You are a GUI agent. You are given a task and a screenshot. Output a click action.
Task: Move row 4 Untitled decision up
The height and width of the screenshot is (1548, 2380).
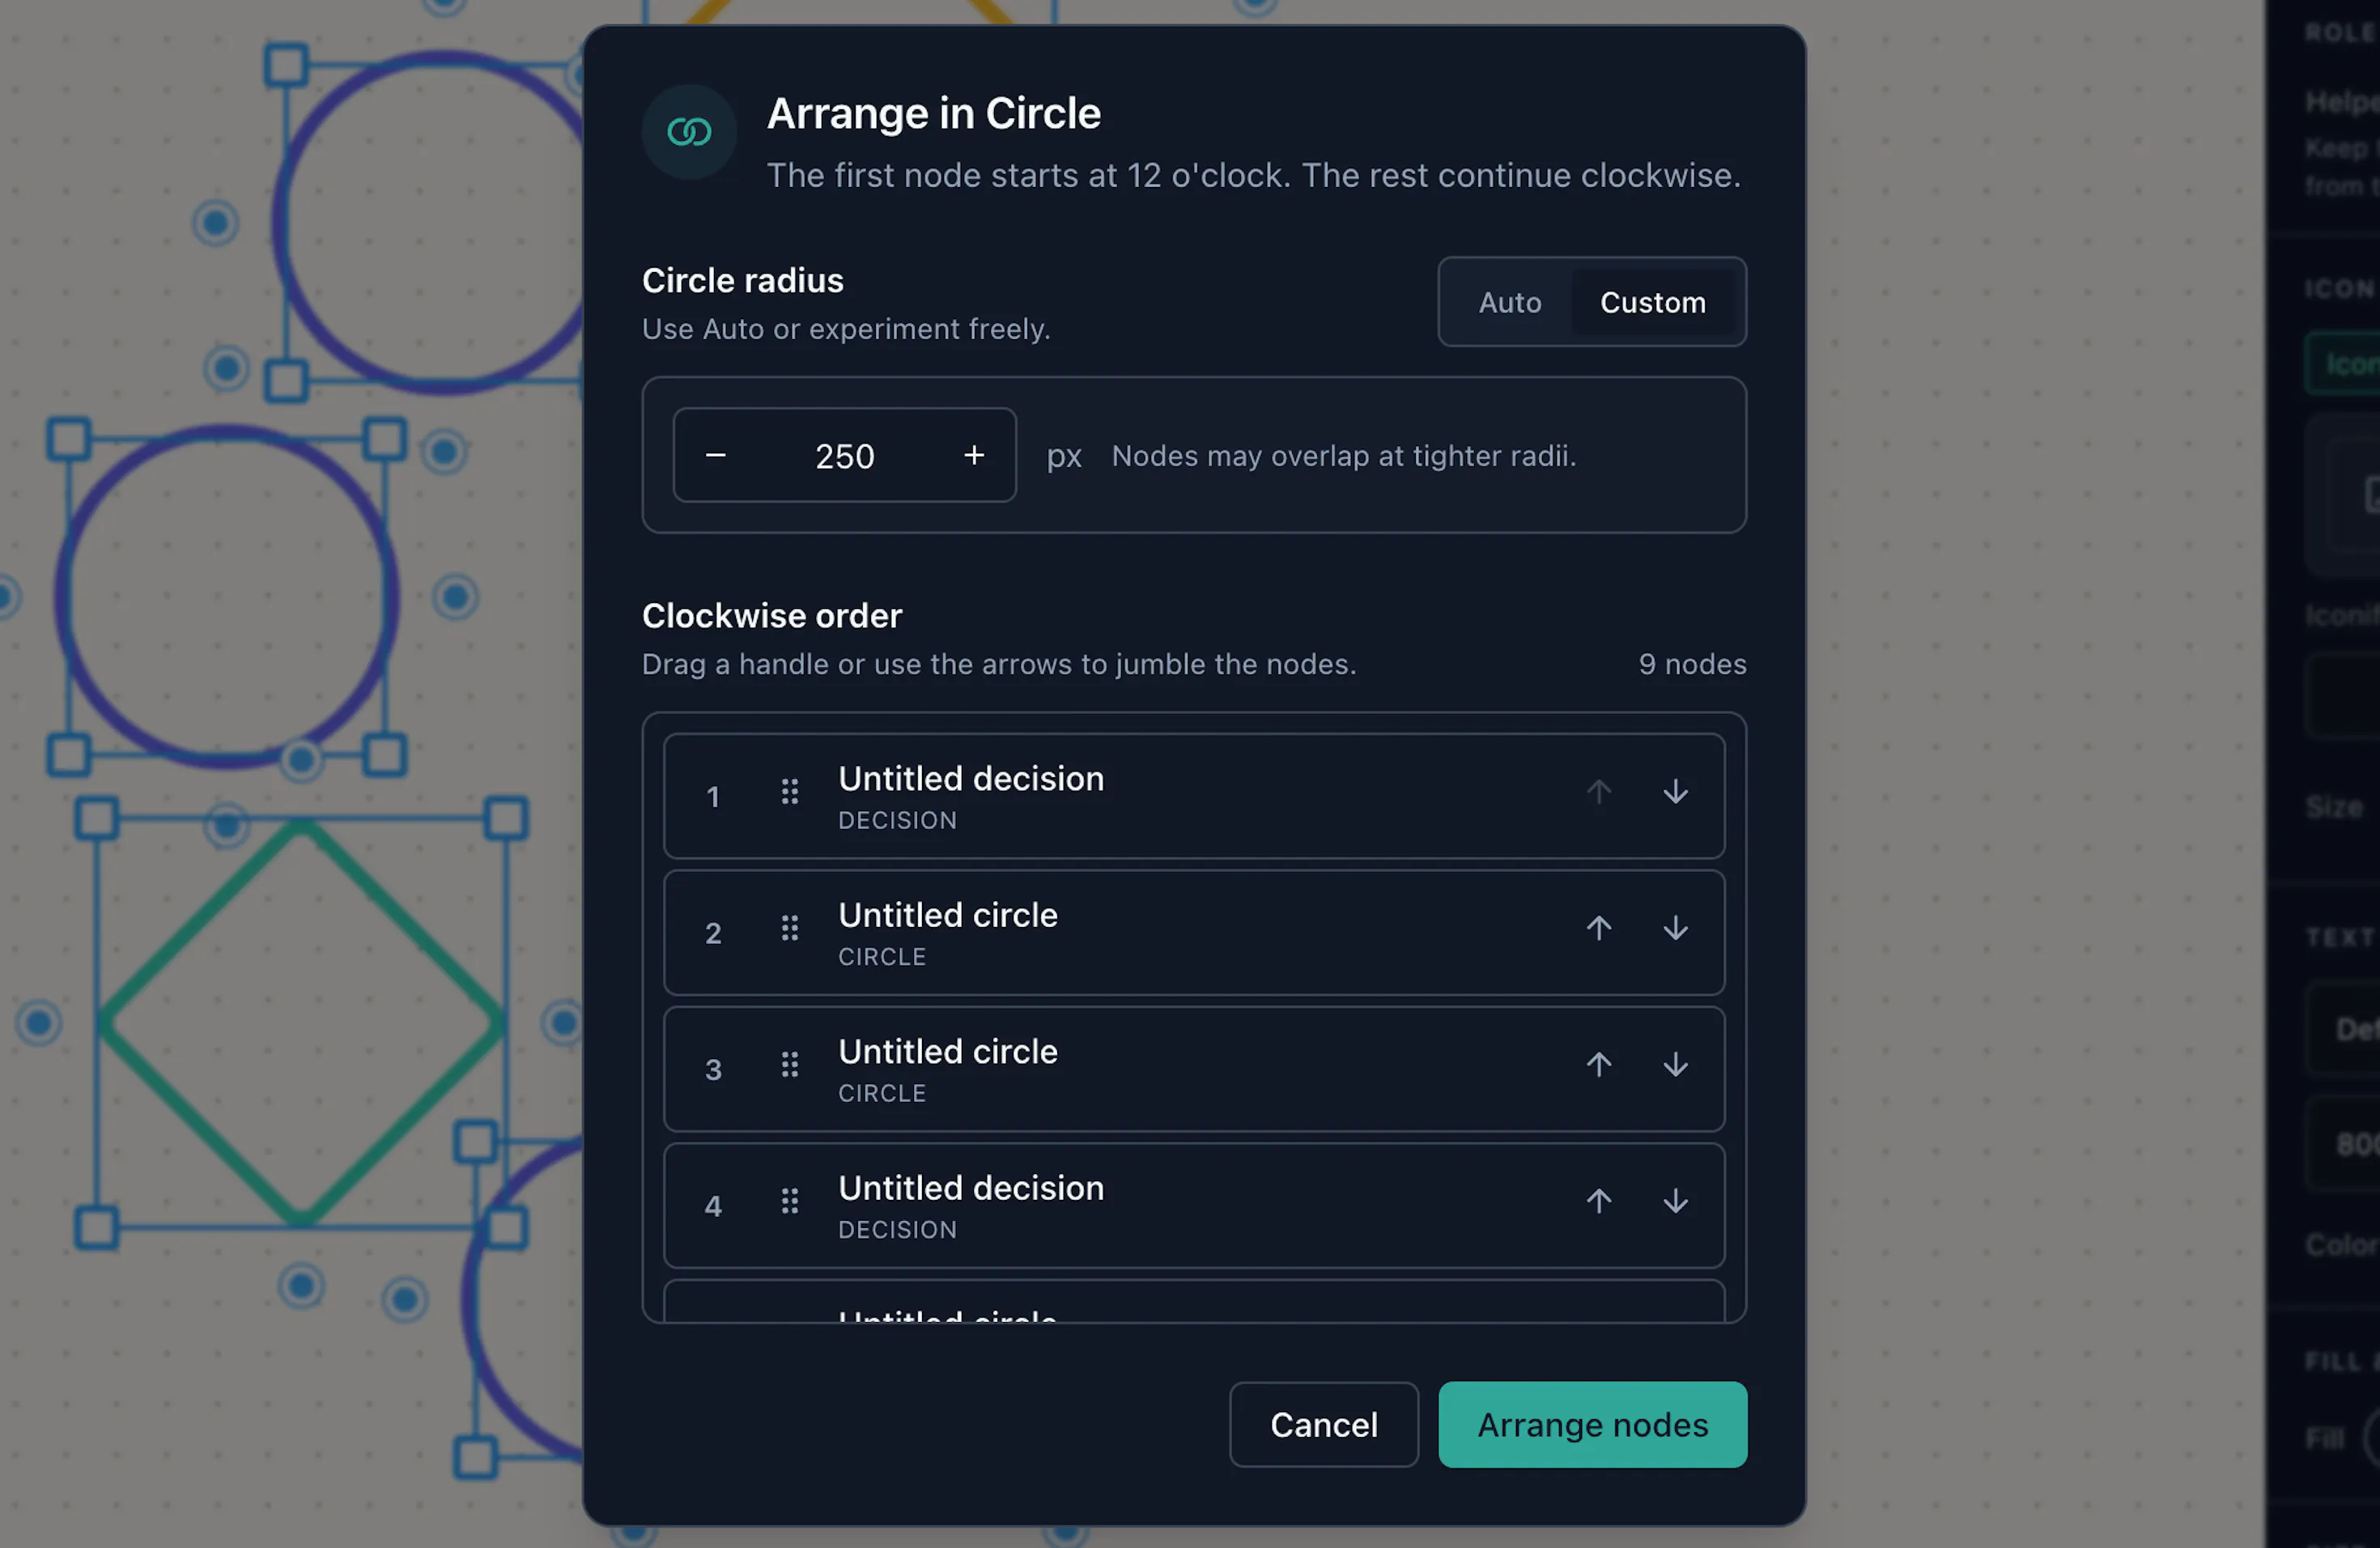[x=1598, y=1201]
